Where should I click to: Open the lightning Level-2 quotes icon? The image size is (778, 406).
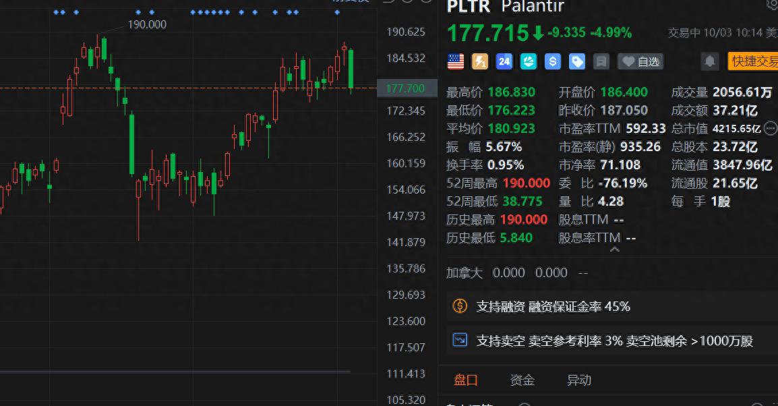(480, 61)
